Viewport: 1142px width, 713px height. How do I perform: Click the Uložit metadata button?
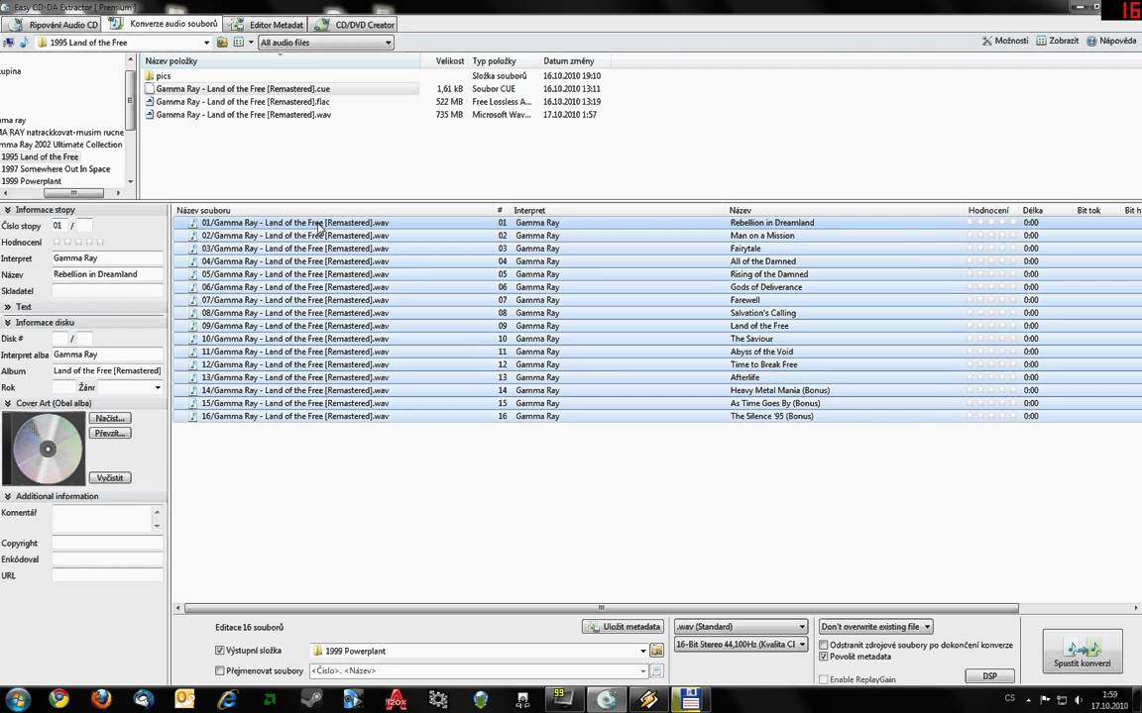click(624, 627)
